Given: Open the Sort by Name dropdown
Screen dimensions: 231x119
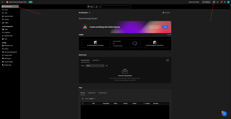Looking at the screenshot, I should pos(95,66).
